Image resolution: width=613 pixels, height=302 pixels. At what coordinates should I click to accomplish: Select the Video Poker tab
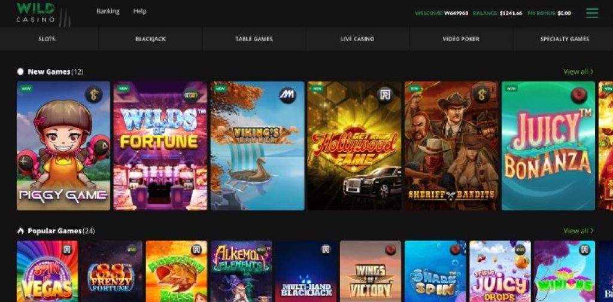click(461, 39)
